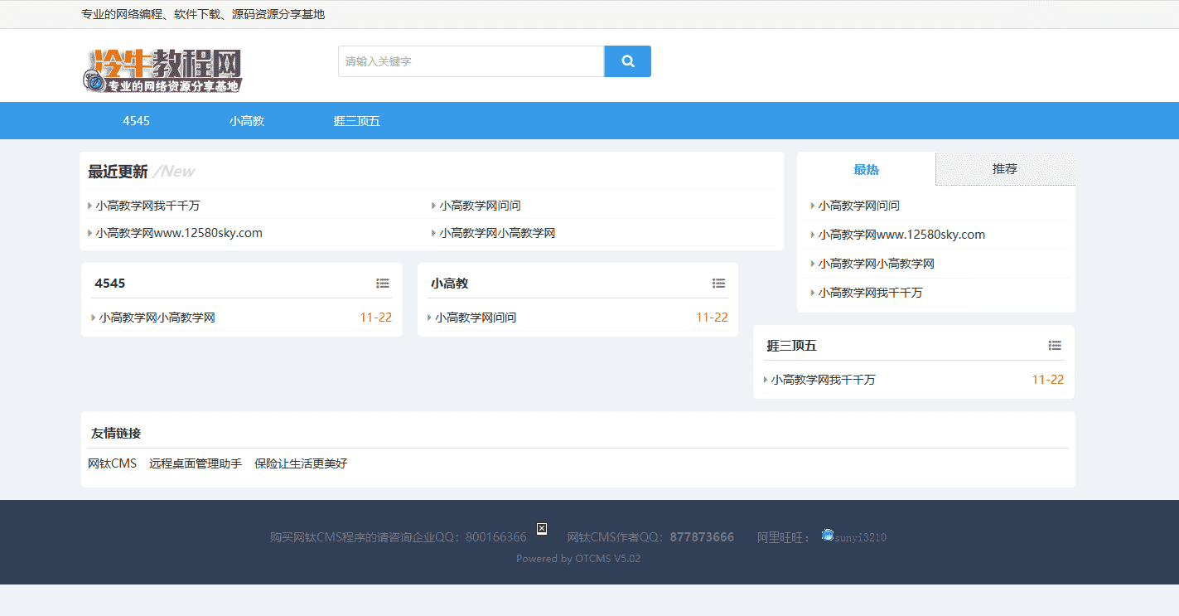Click the broken image icon in footer
Viewport: 1179px width, 616px height.
[x=542, y=529]
